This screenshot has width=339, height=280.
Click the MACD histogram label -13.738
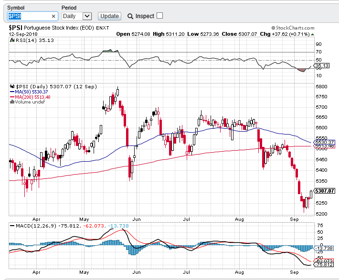[x=324, y=248]
